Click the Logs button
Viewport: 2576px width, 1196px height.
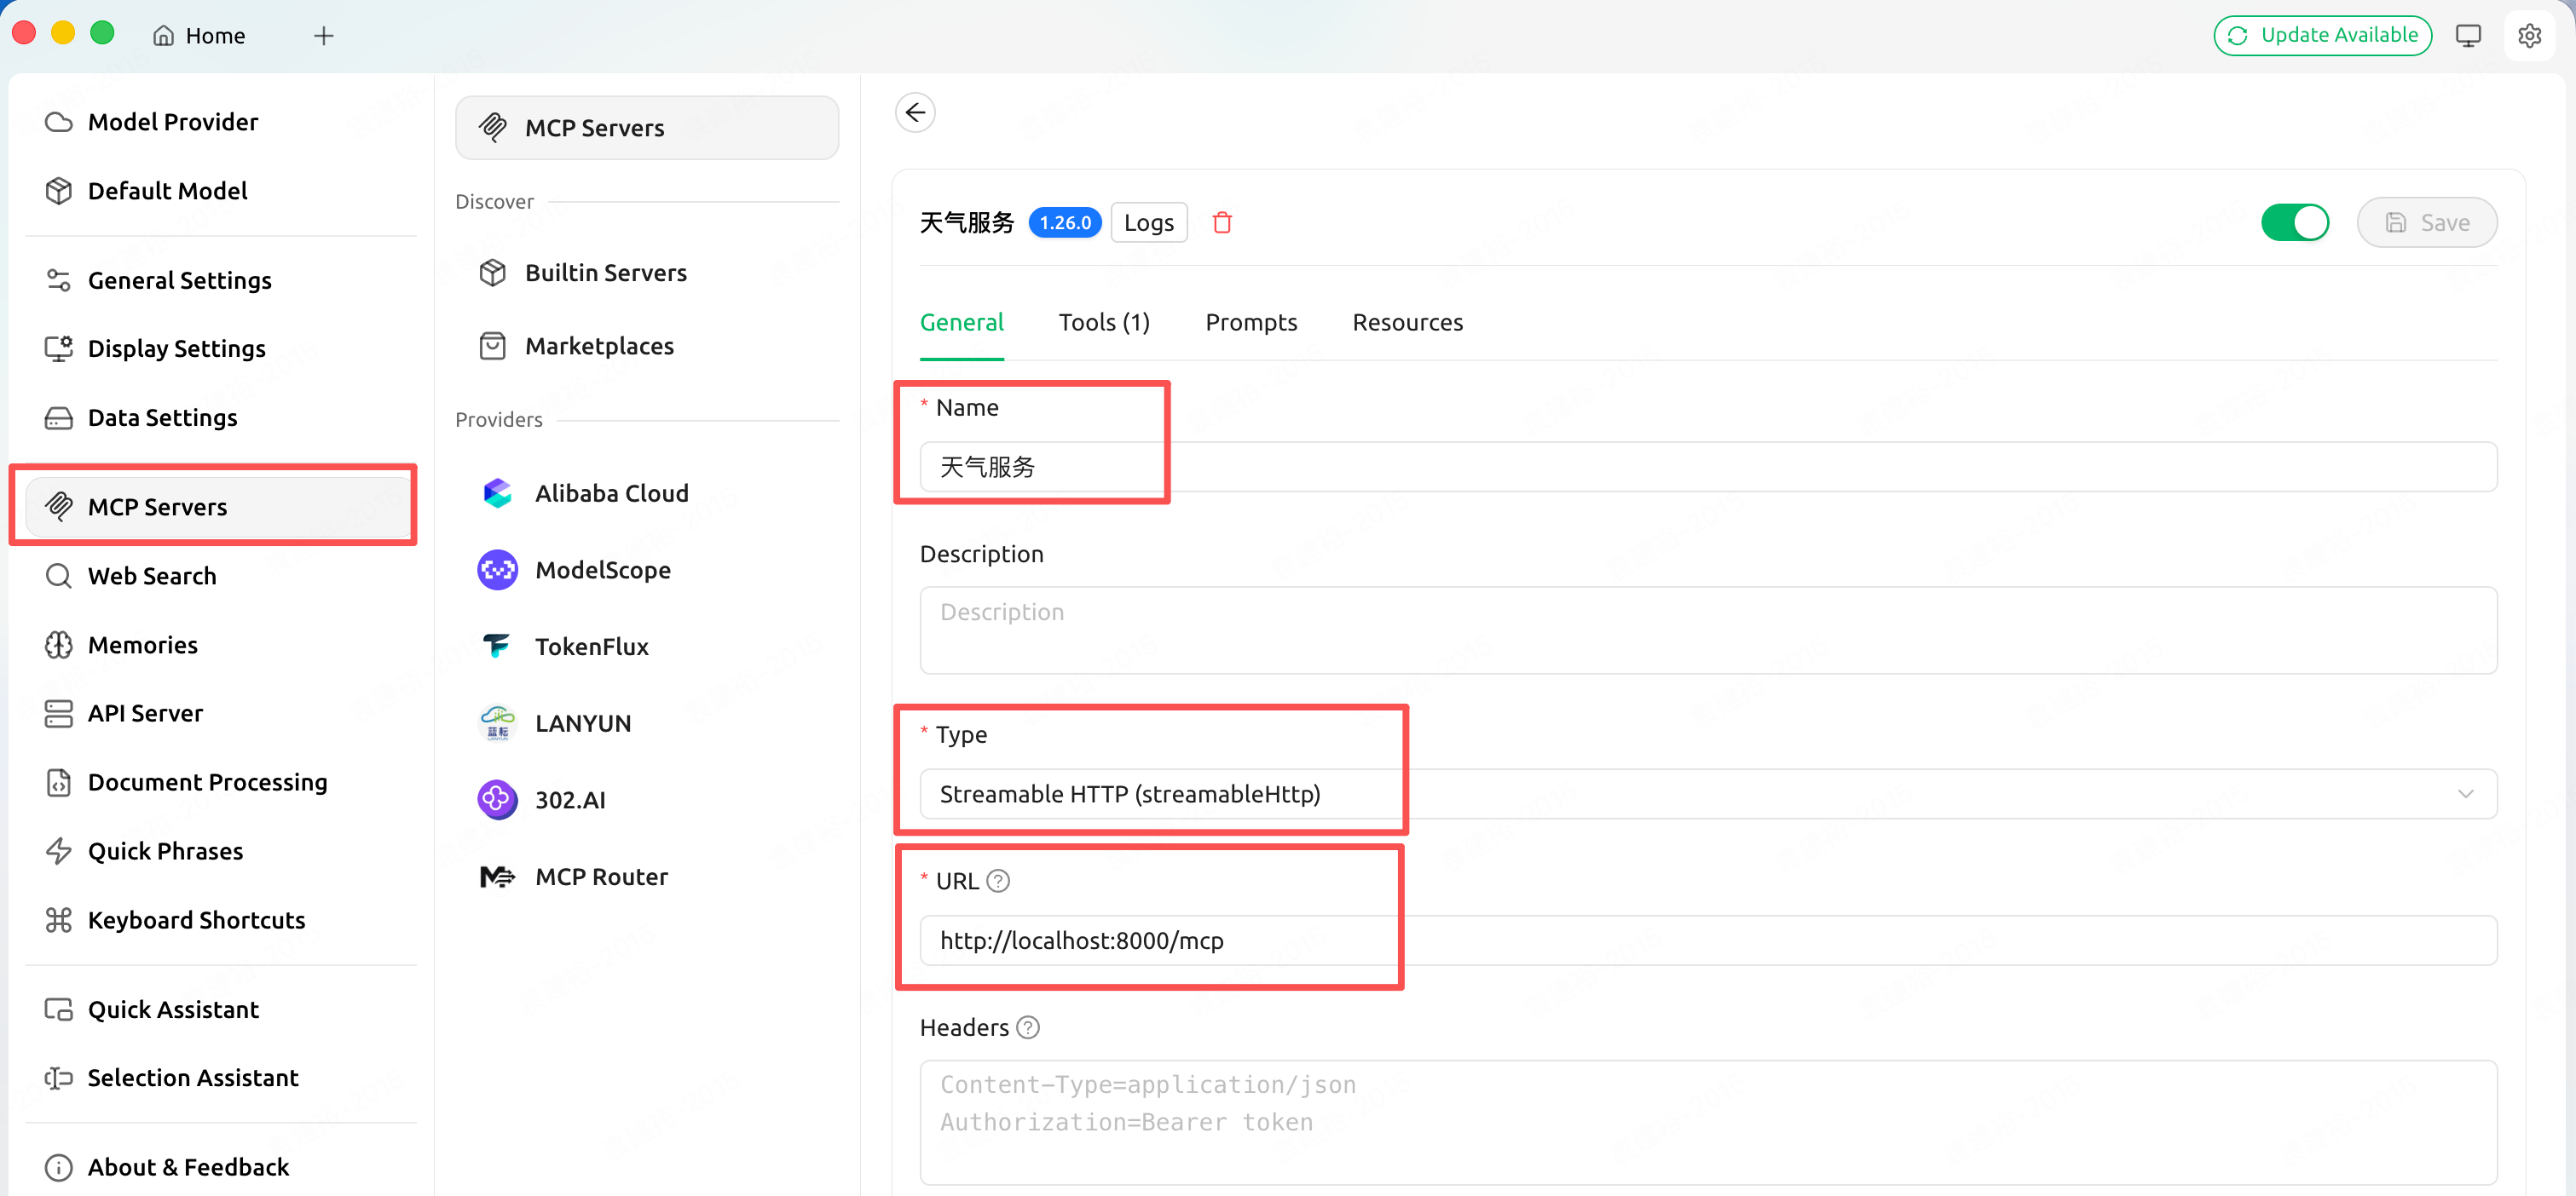click(1148, 221)
